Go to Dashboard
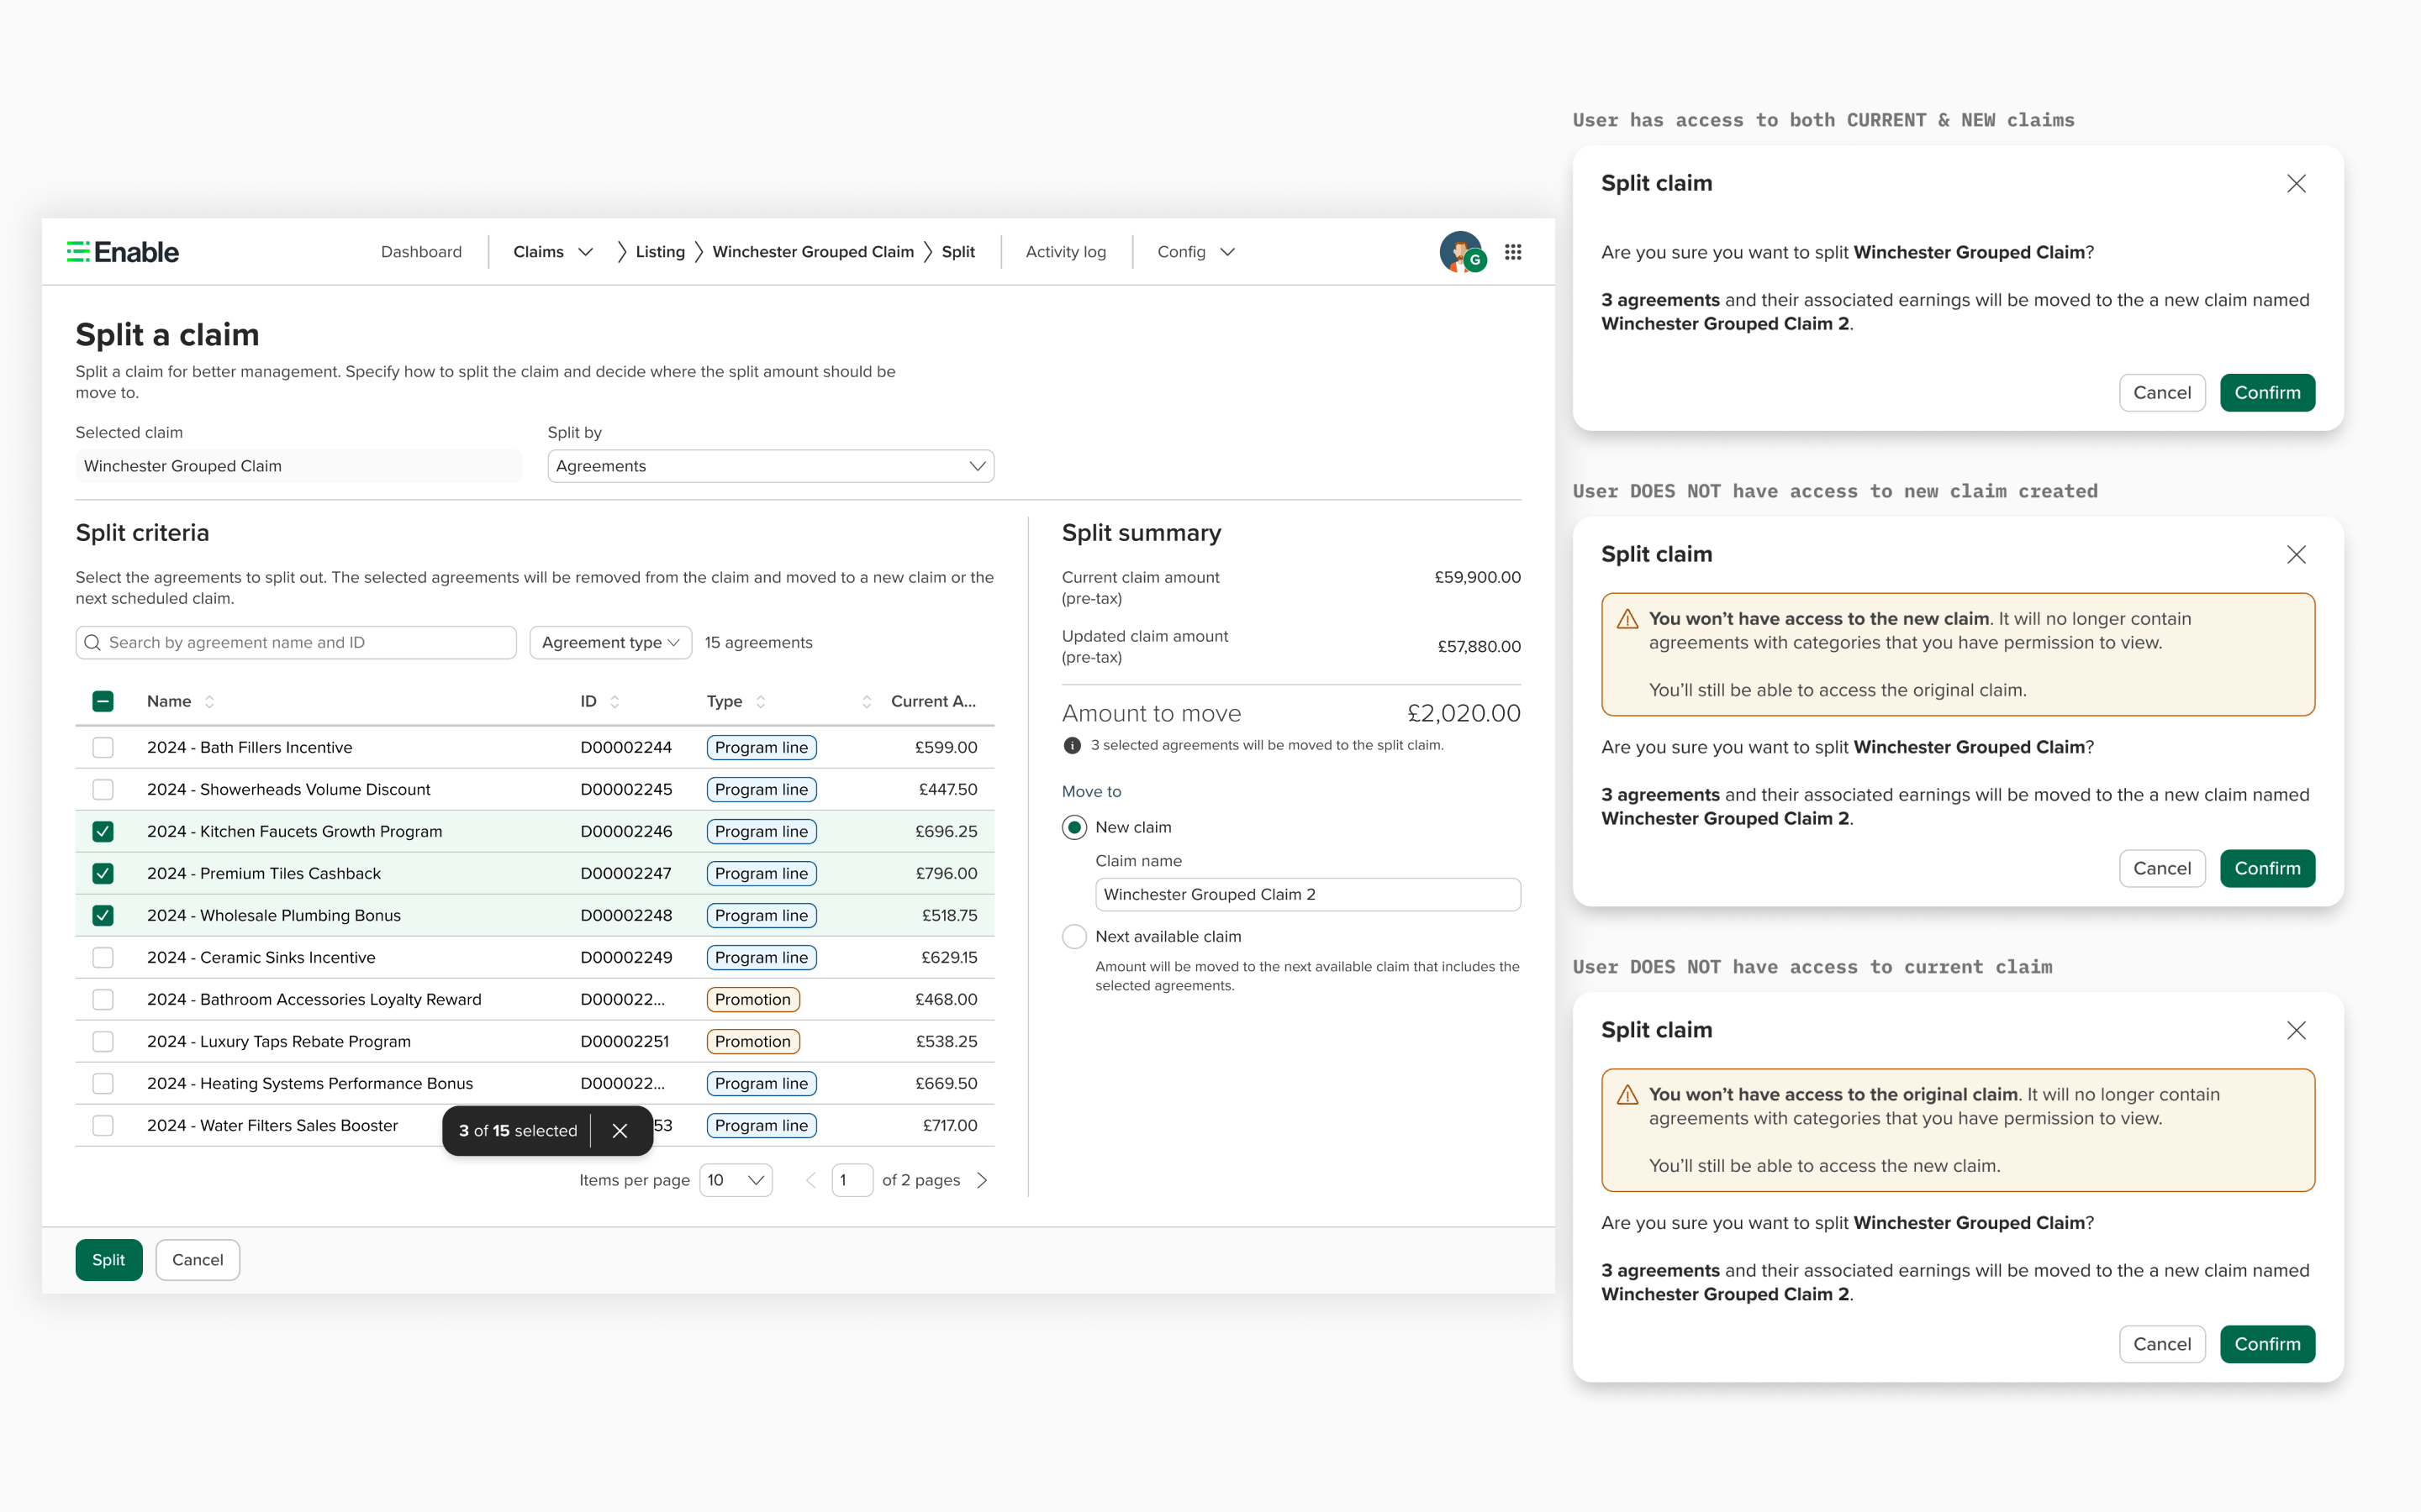Viewport: 2421px width, 1512px height. coord(421,252)
